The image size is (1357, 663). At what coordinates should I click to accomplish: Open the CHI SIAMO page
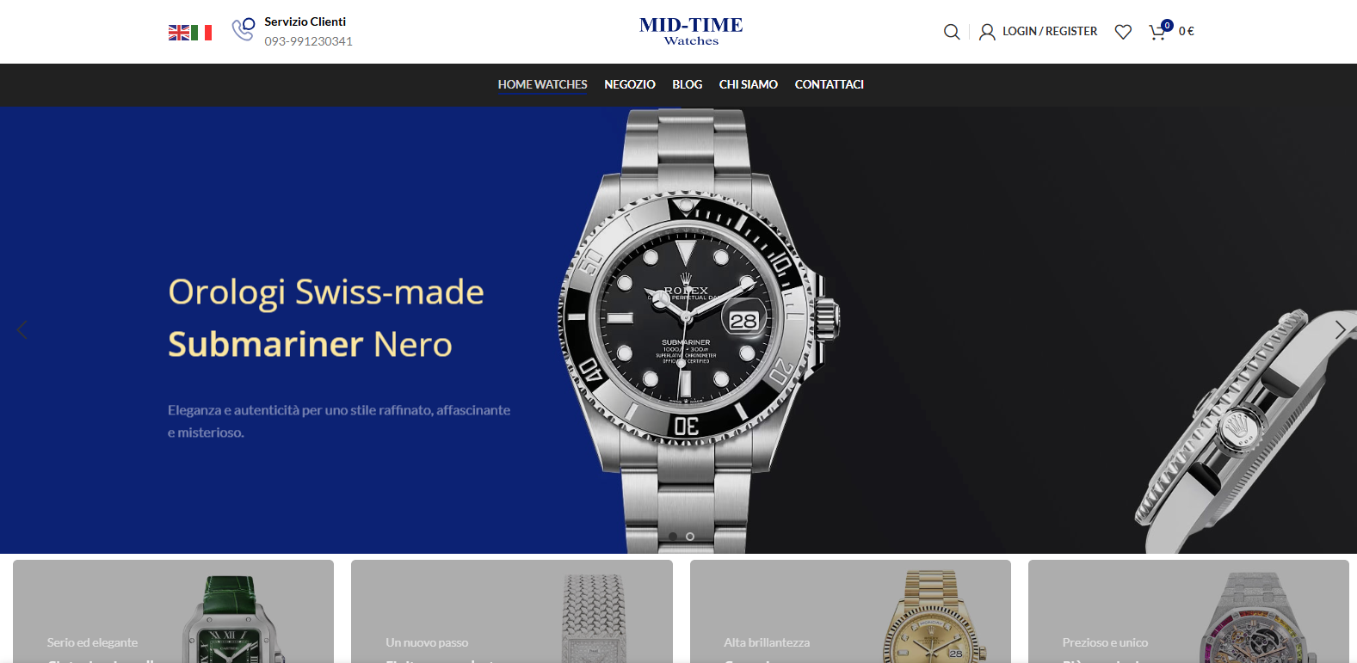click(x=749, y=84)
